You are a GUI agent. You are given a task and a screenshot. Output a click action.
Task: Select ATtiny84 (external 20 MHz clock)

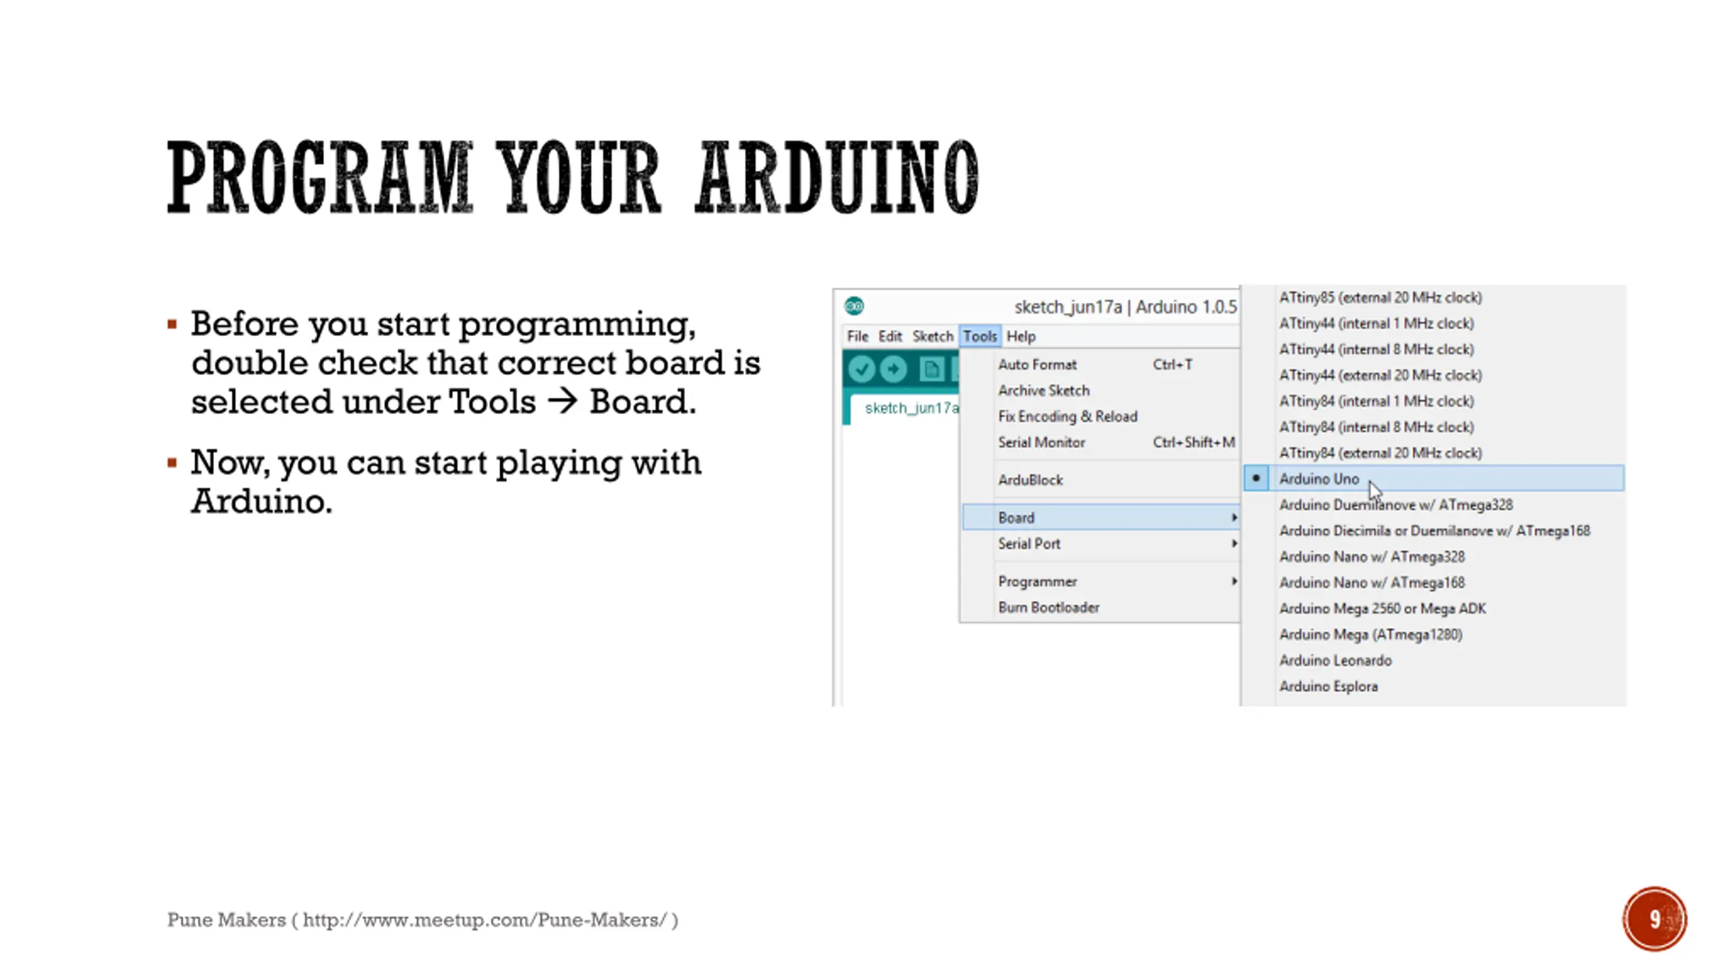(x=1434, y=453)
